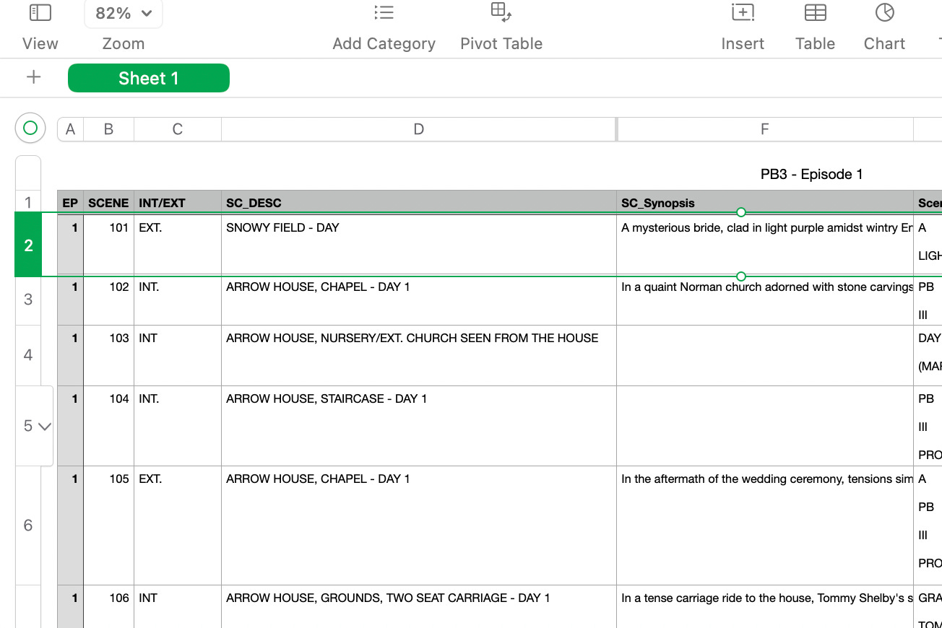Select column B header

(x=108, y=129)
